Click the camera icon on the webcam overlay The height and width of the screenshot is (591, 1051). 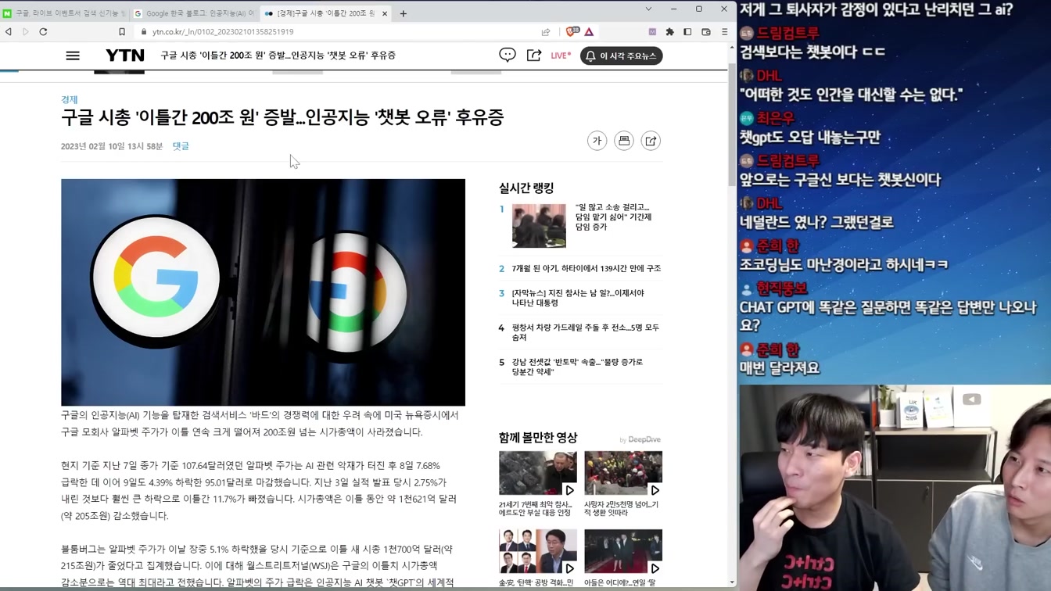pos(971,399)
